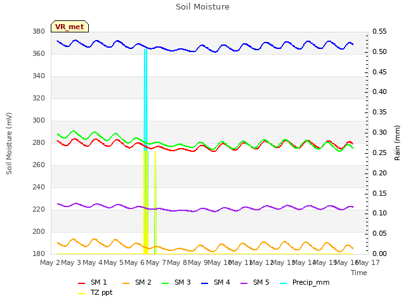Toggle the SM 4 legend entry
This screenshot has width=406, height=305.
pos(216,282)
